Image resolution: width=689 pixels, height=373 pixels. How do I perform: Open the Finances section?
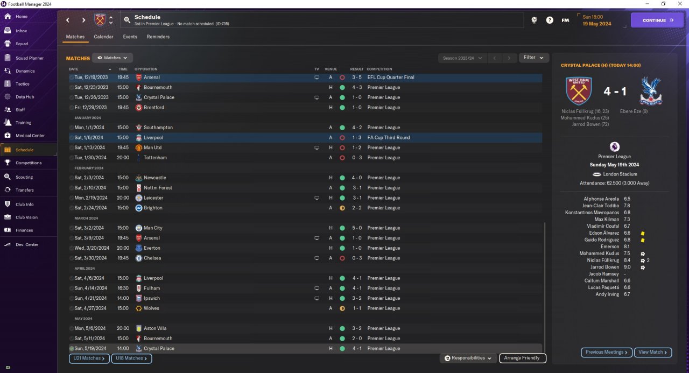tap(24, 230)
